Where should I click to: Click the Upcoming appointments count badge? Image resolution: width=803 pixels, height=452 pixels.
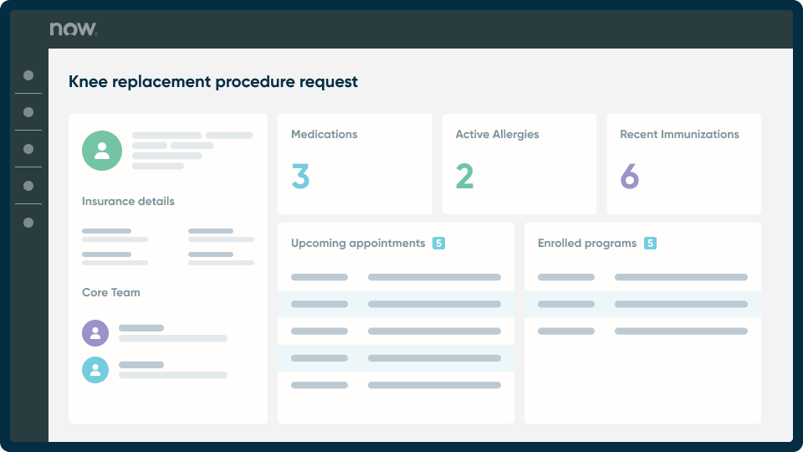pos(438,244)
